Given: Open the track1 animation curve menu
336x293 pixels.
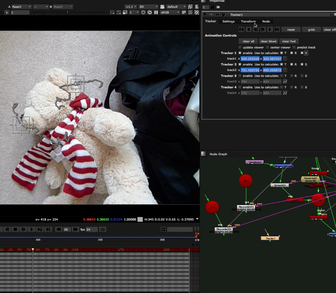Looking at the screenshot, I should coord(285,59).
